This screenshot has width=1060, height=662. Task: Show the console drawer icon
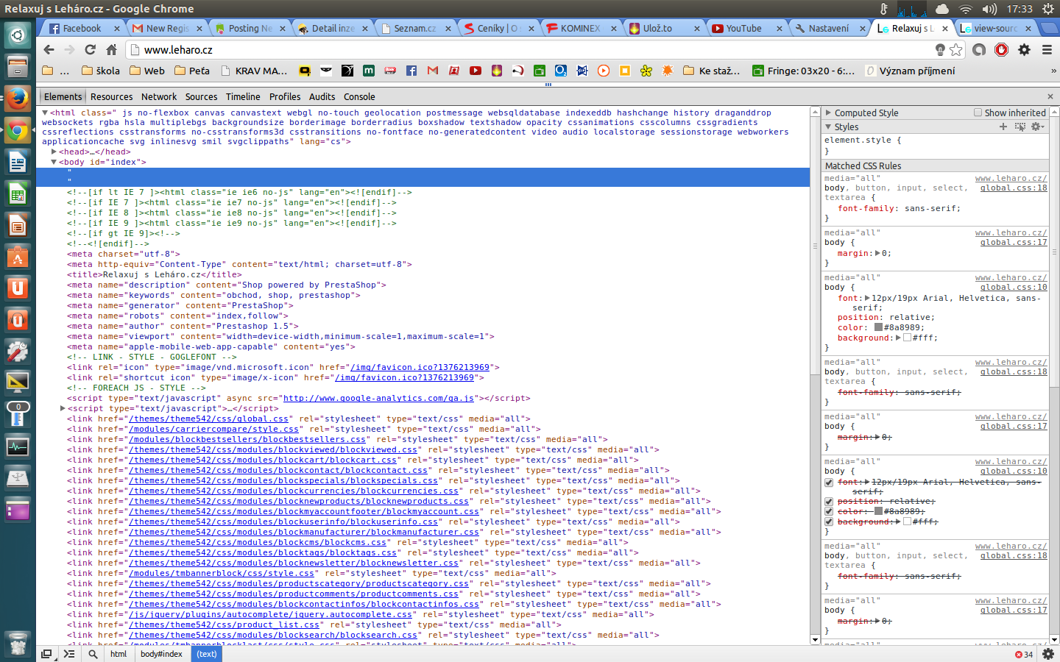click(69, 654)
